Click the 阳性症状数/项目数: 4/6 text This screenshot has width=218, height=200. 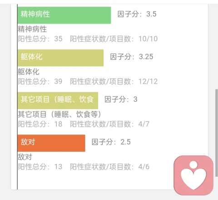tap(109, 167)
